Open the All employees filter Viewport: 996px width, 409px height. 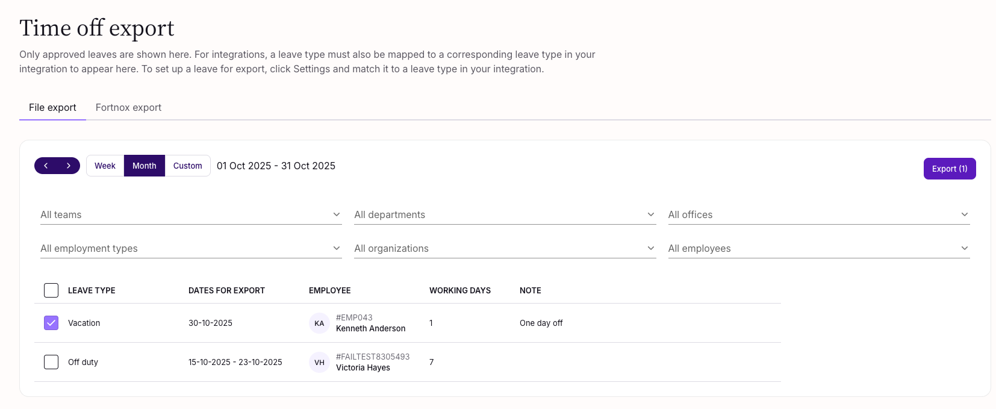(x=818, y=249)
